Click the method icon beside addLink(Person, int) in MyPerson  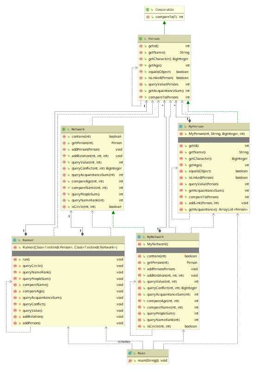tap(181, 203)
